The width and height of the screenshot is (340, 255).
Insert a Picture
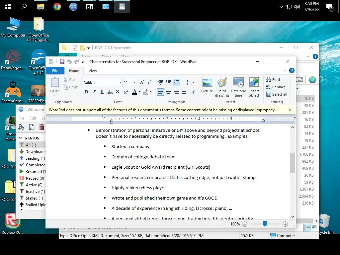[207, 85]
